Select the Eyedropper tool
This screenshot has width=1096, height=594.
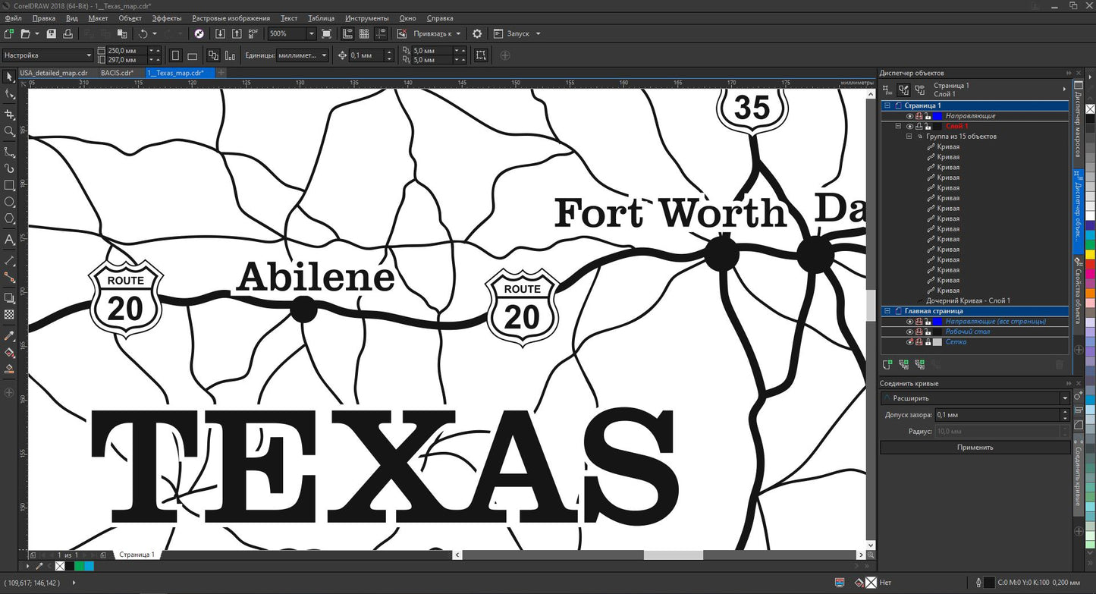point(9,335)
